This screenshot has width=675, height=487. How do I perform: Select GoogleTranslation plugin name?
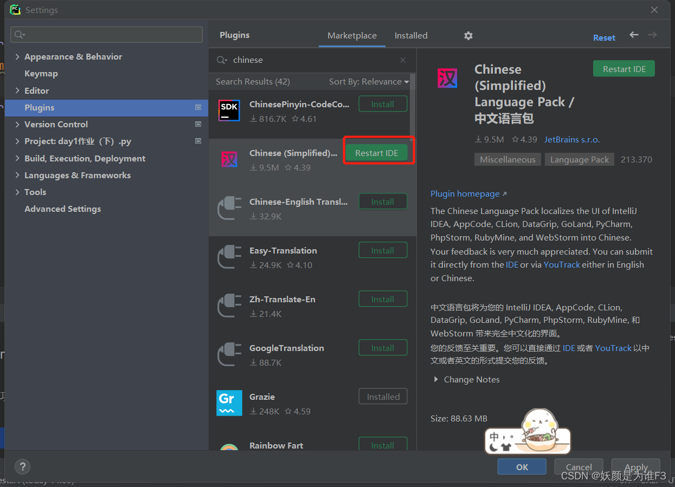287,348
